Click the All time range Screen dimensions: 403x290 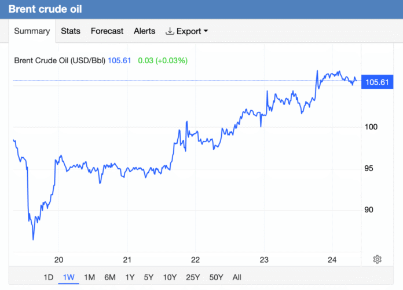tap(236, 277)
